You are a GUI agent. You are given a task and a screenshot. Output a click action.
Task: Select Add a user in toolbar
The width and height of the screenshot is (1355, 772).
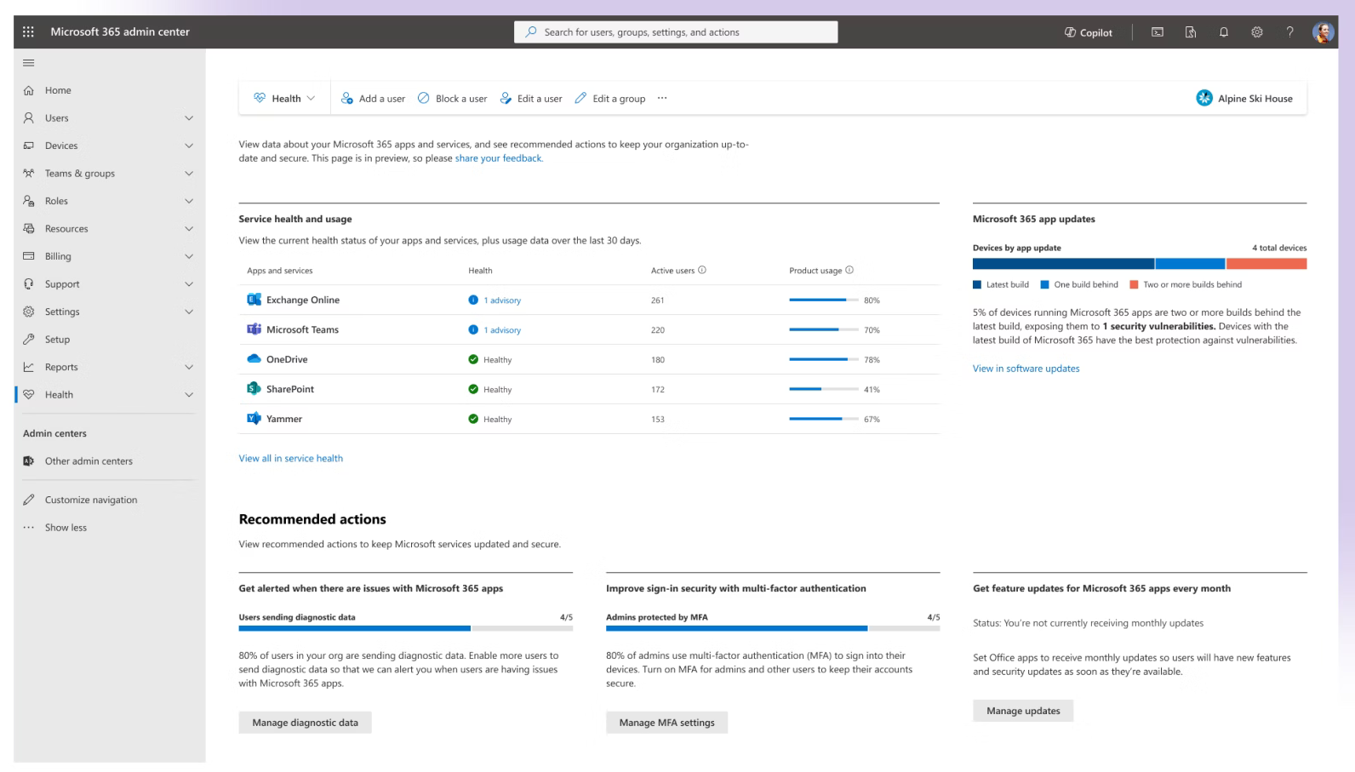pyautogui.click(x=373, y=99)
